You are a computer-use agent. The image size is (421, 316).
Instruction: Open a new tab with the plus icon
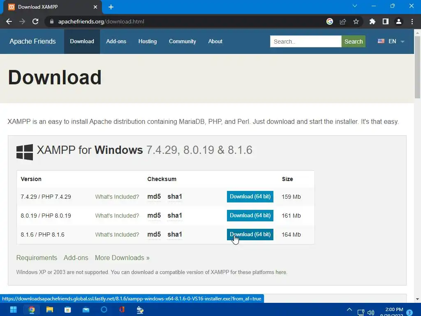click(x=111, y=7)
